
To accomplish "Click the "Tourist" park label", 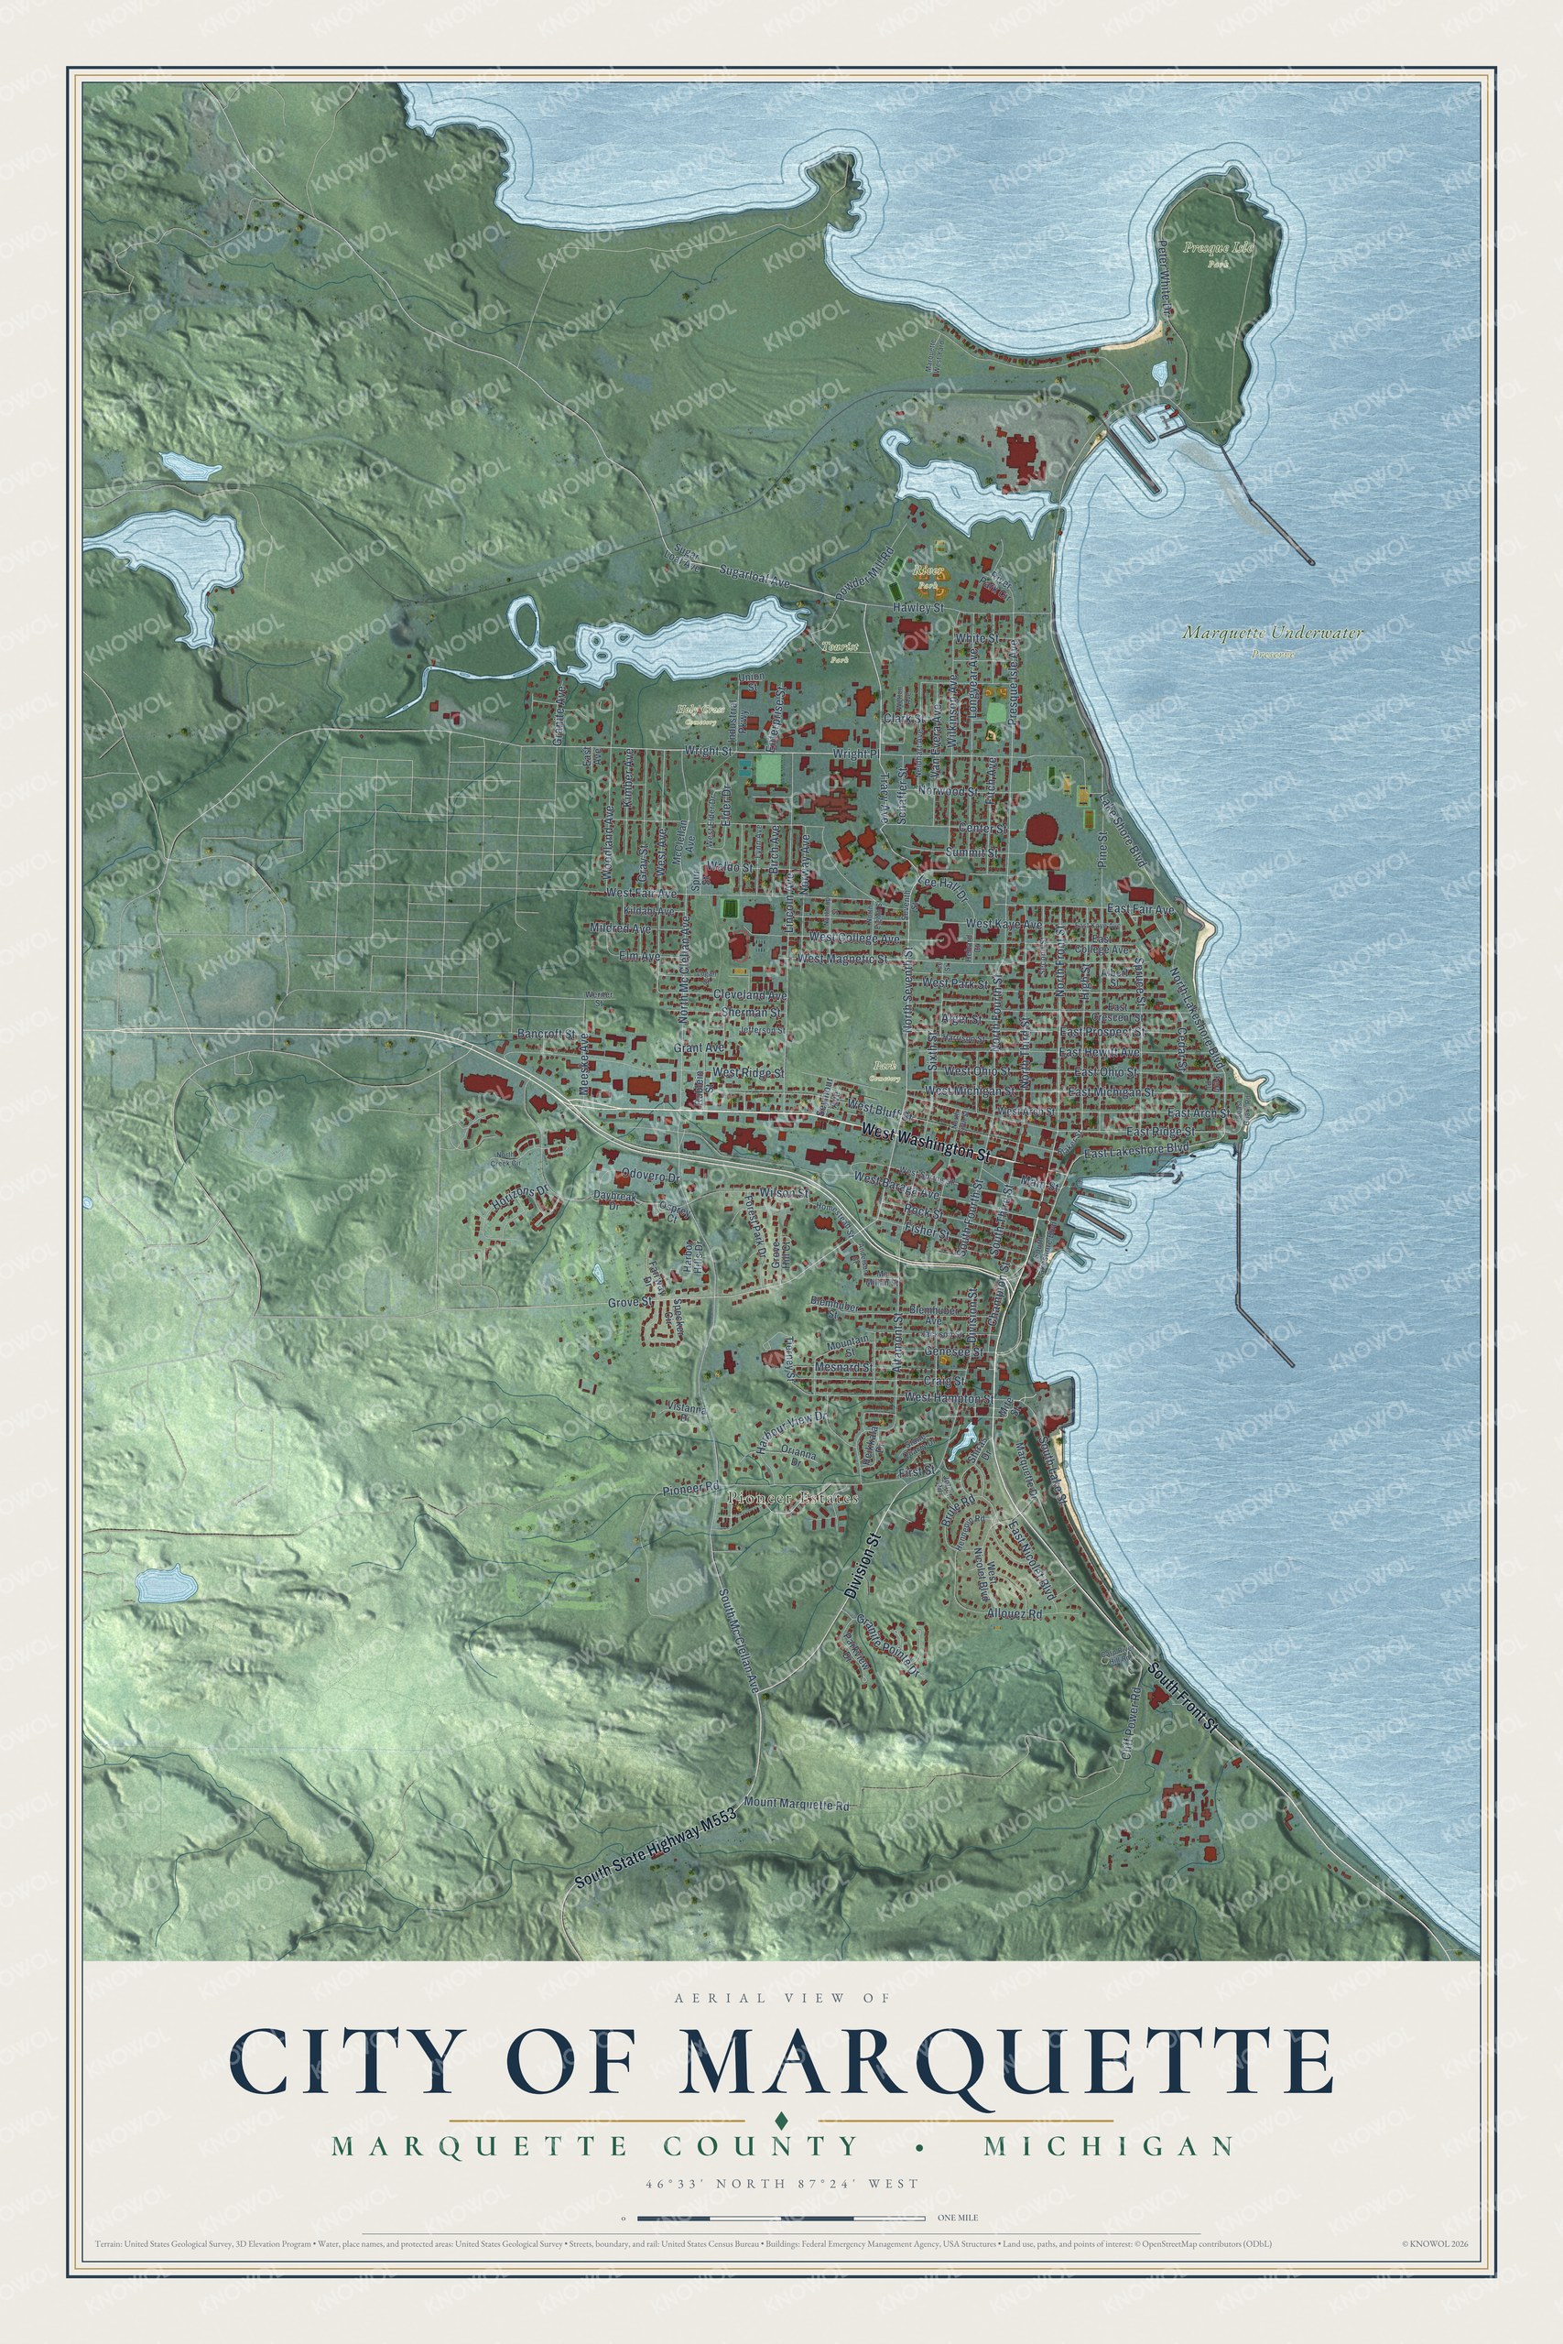I will coord(840,646).
